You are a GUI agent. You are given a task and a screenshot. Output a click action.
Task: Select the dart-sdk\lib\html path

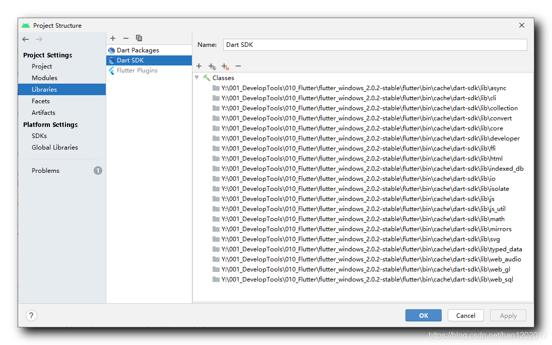click(x=362, y=159)
